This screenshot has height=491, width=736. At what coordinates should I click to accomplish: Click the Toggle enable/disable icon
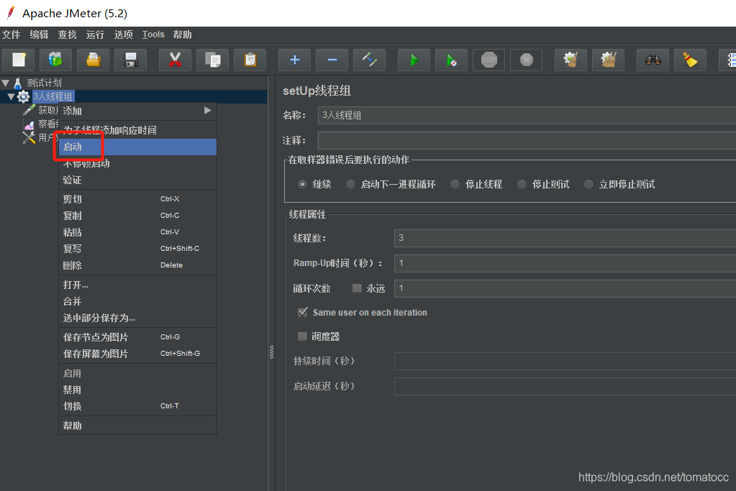pyautogui.click(x=369, y=60)
